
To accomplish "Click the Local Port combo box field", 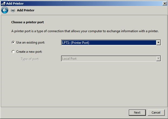I will (x=111, y=59).
